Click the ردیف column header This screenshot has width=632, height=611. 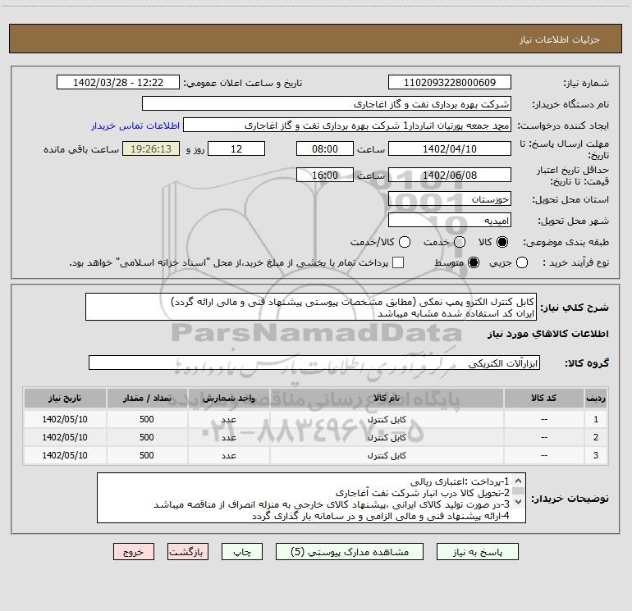coord(596,398)
